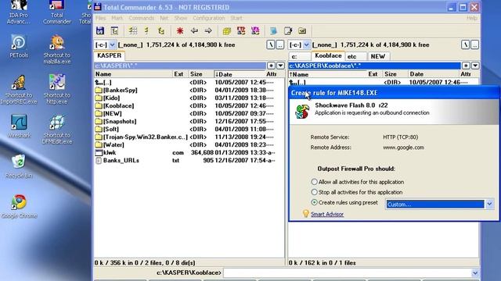This screenshot has width=501, height=281.
Task: Open the FTP connect toolbar icon
Action: click(x=241, y=30)
